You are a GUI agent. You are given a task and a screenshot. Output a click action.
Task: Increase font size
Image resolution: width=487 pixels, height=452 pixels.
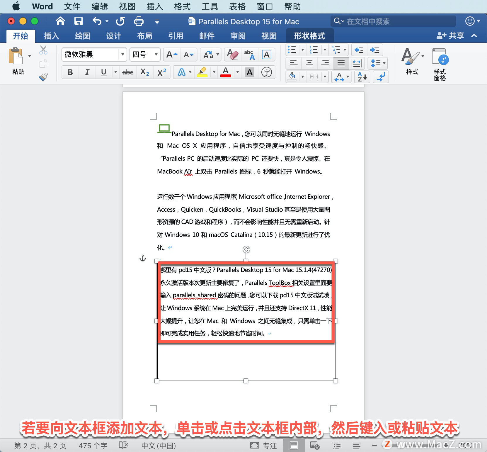(172, 55)
